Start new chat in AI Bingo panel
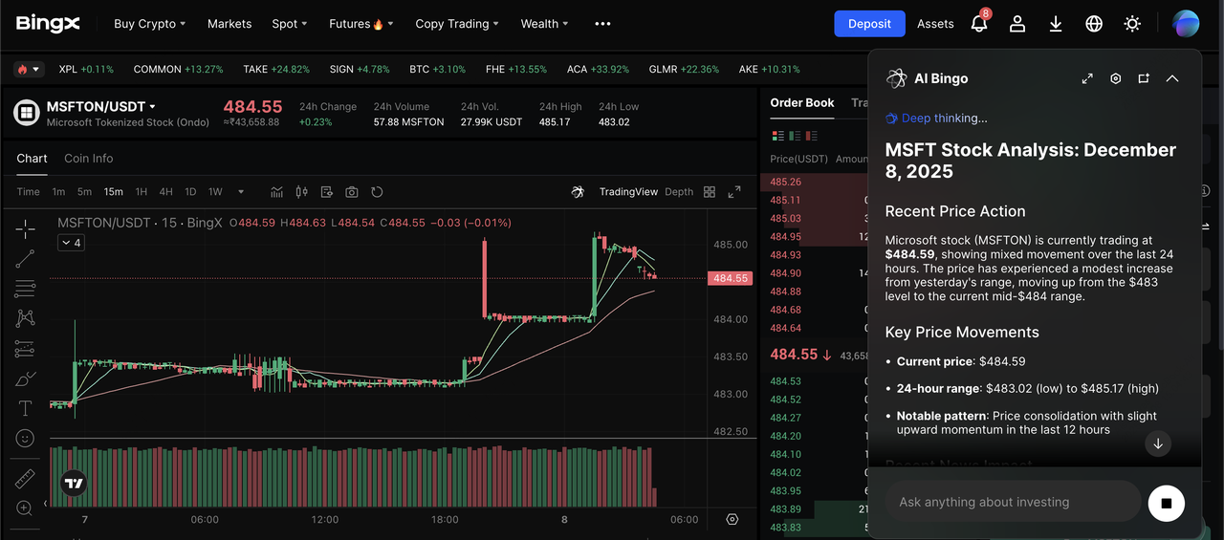This screenshot has height=540, width=1224. click(1144, 78)
